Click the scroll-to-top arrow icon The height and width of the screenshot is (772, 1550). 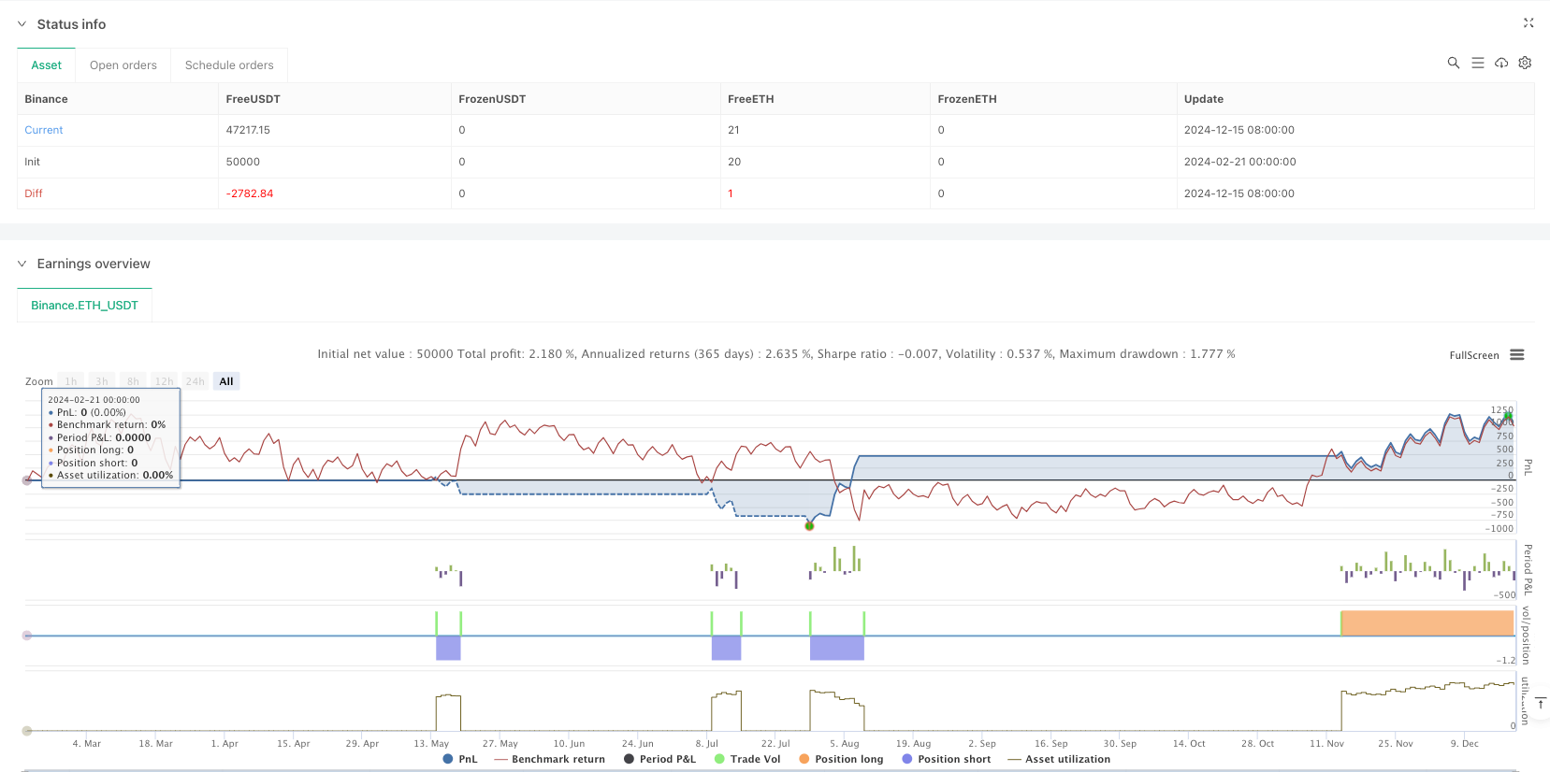pyautogui.click(x=1540, y=703)
